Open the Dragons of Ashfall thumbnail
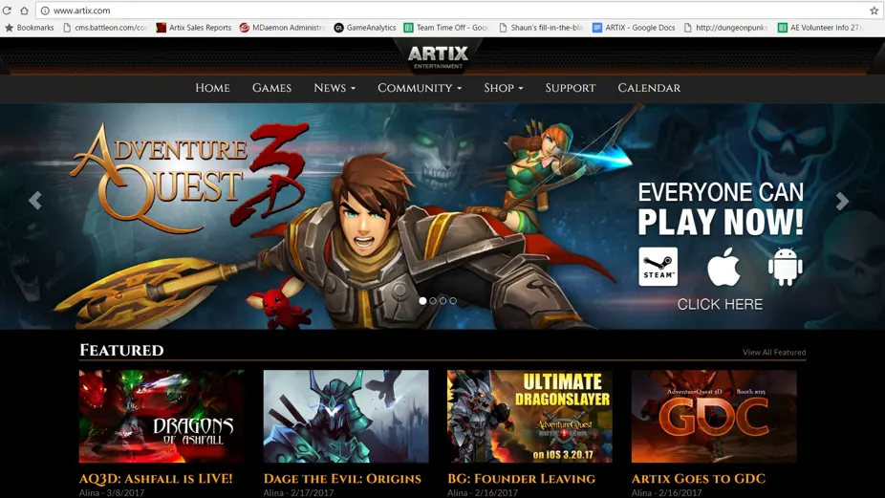Image resolution: width=885 pixels, height=498 pixels. [162, 417]
